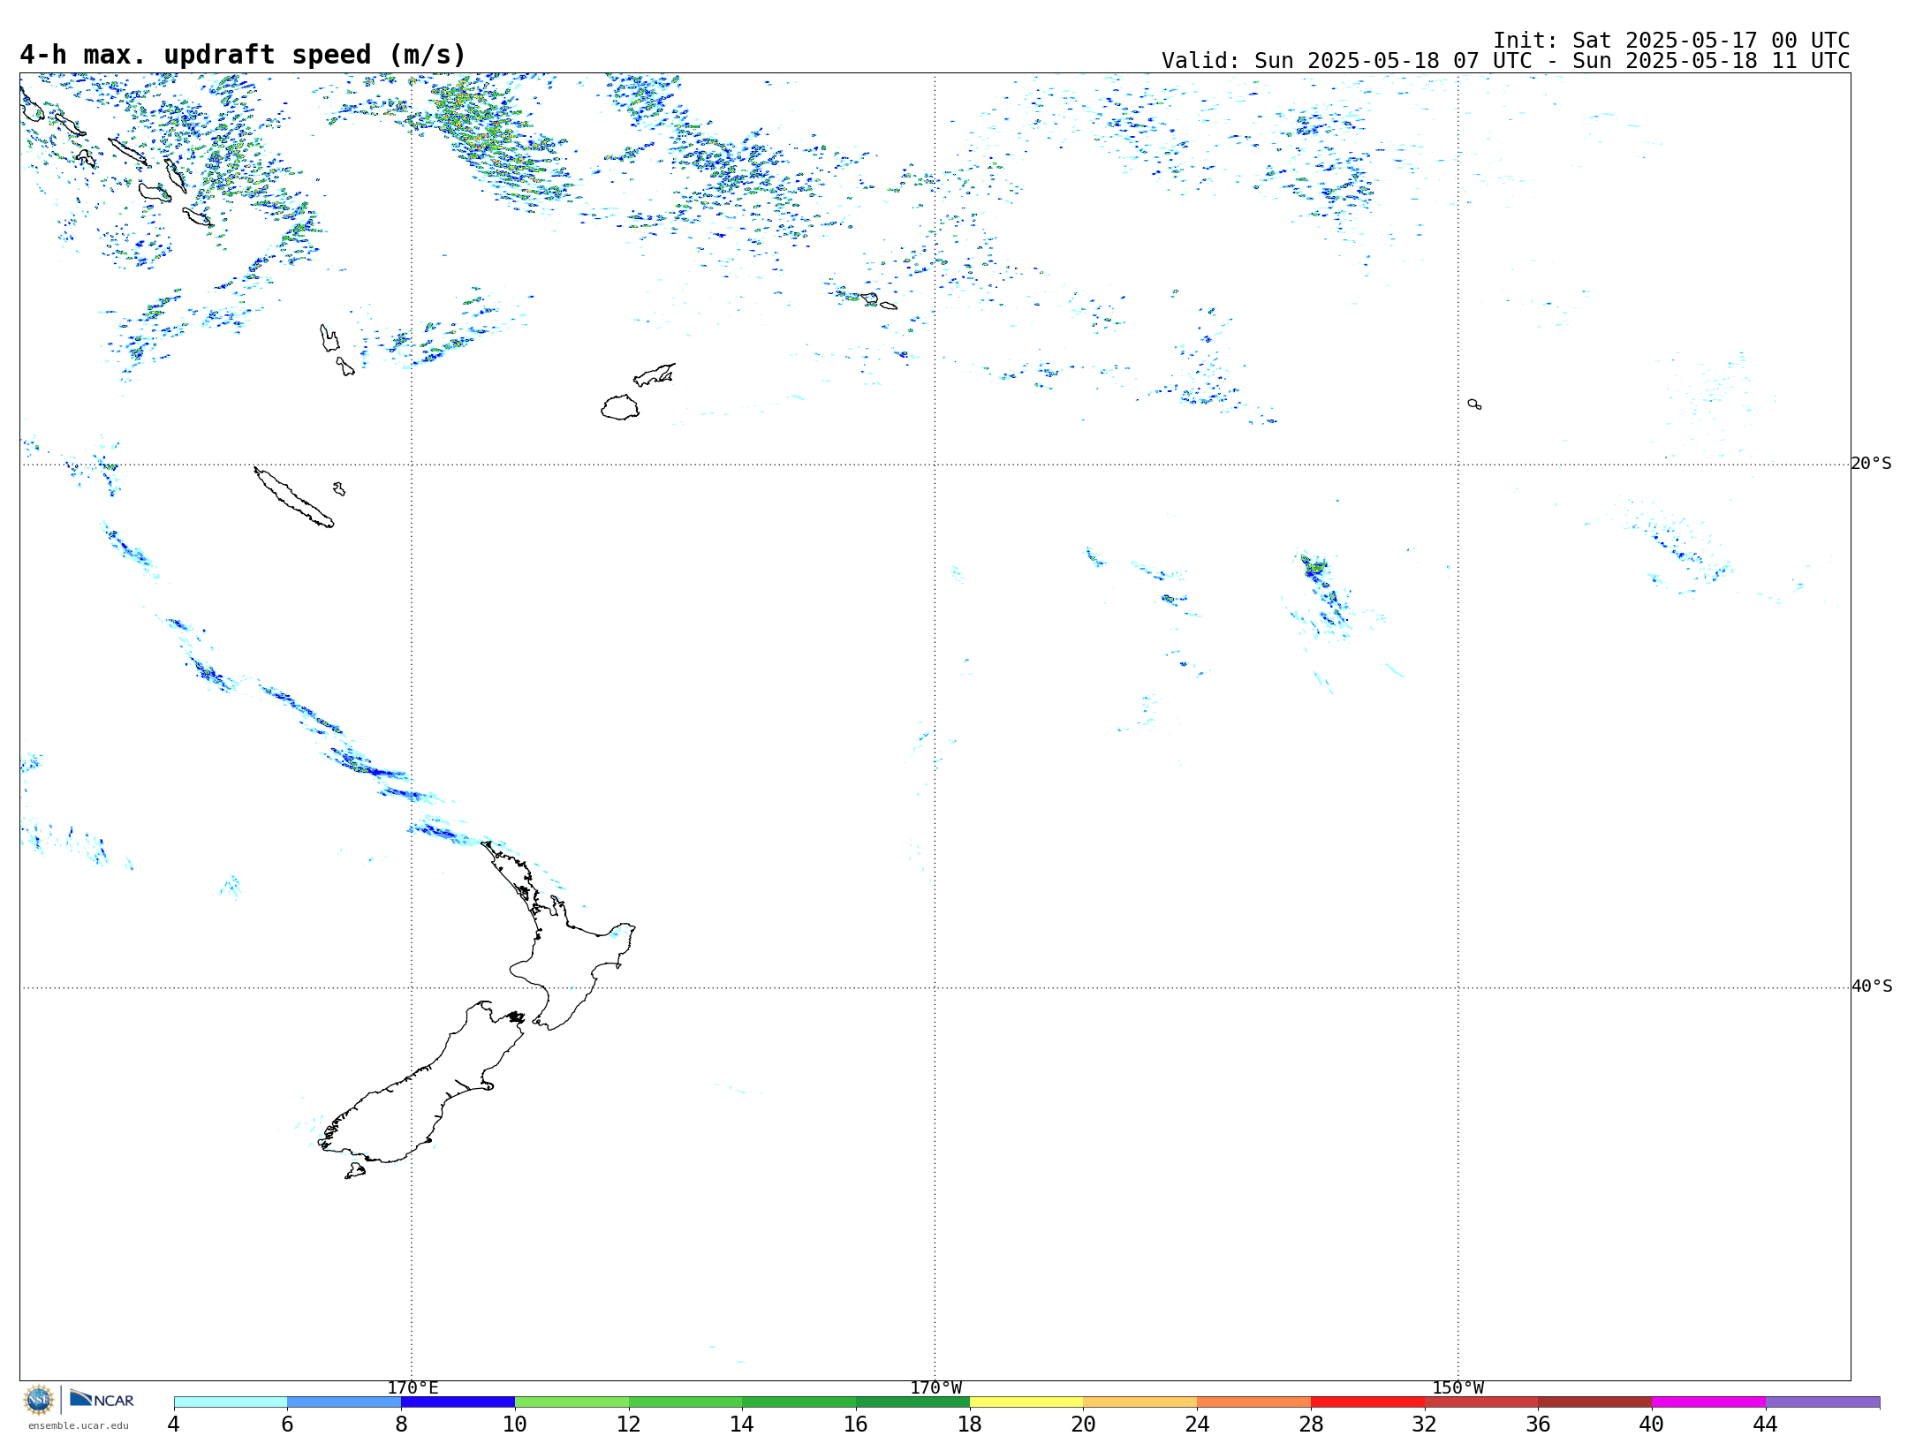
Task: Pick the magenta 40–44 color swatch
Action: 1708,1402
